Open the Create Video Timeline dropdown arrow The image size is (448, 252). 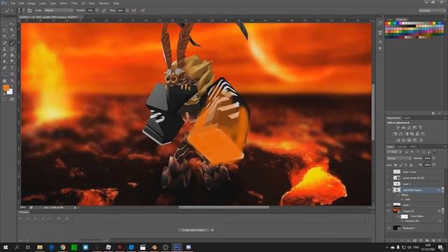[x=212, y=230]
